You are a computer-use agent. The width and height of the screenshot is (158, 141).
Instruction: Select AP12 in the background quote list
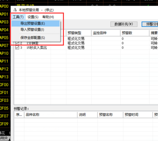pyautogui.click(x=4, y=69)
